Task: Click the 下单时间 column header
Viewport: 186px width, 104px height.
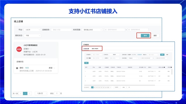Action: 119,67
